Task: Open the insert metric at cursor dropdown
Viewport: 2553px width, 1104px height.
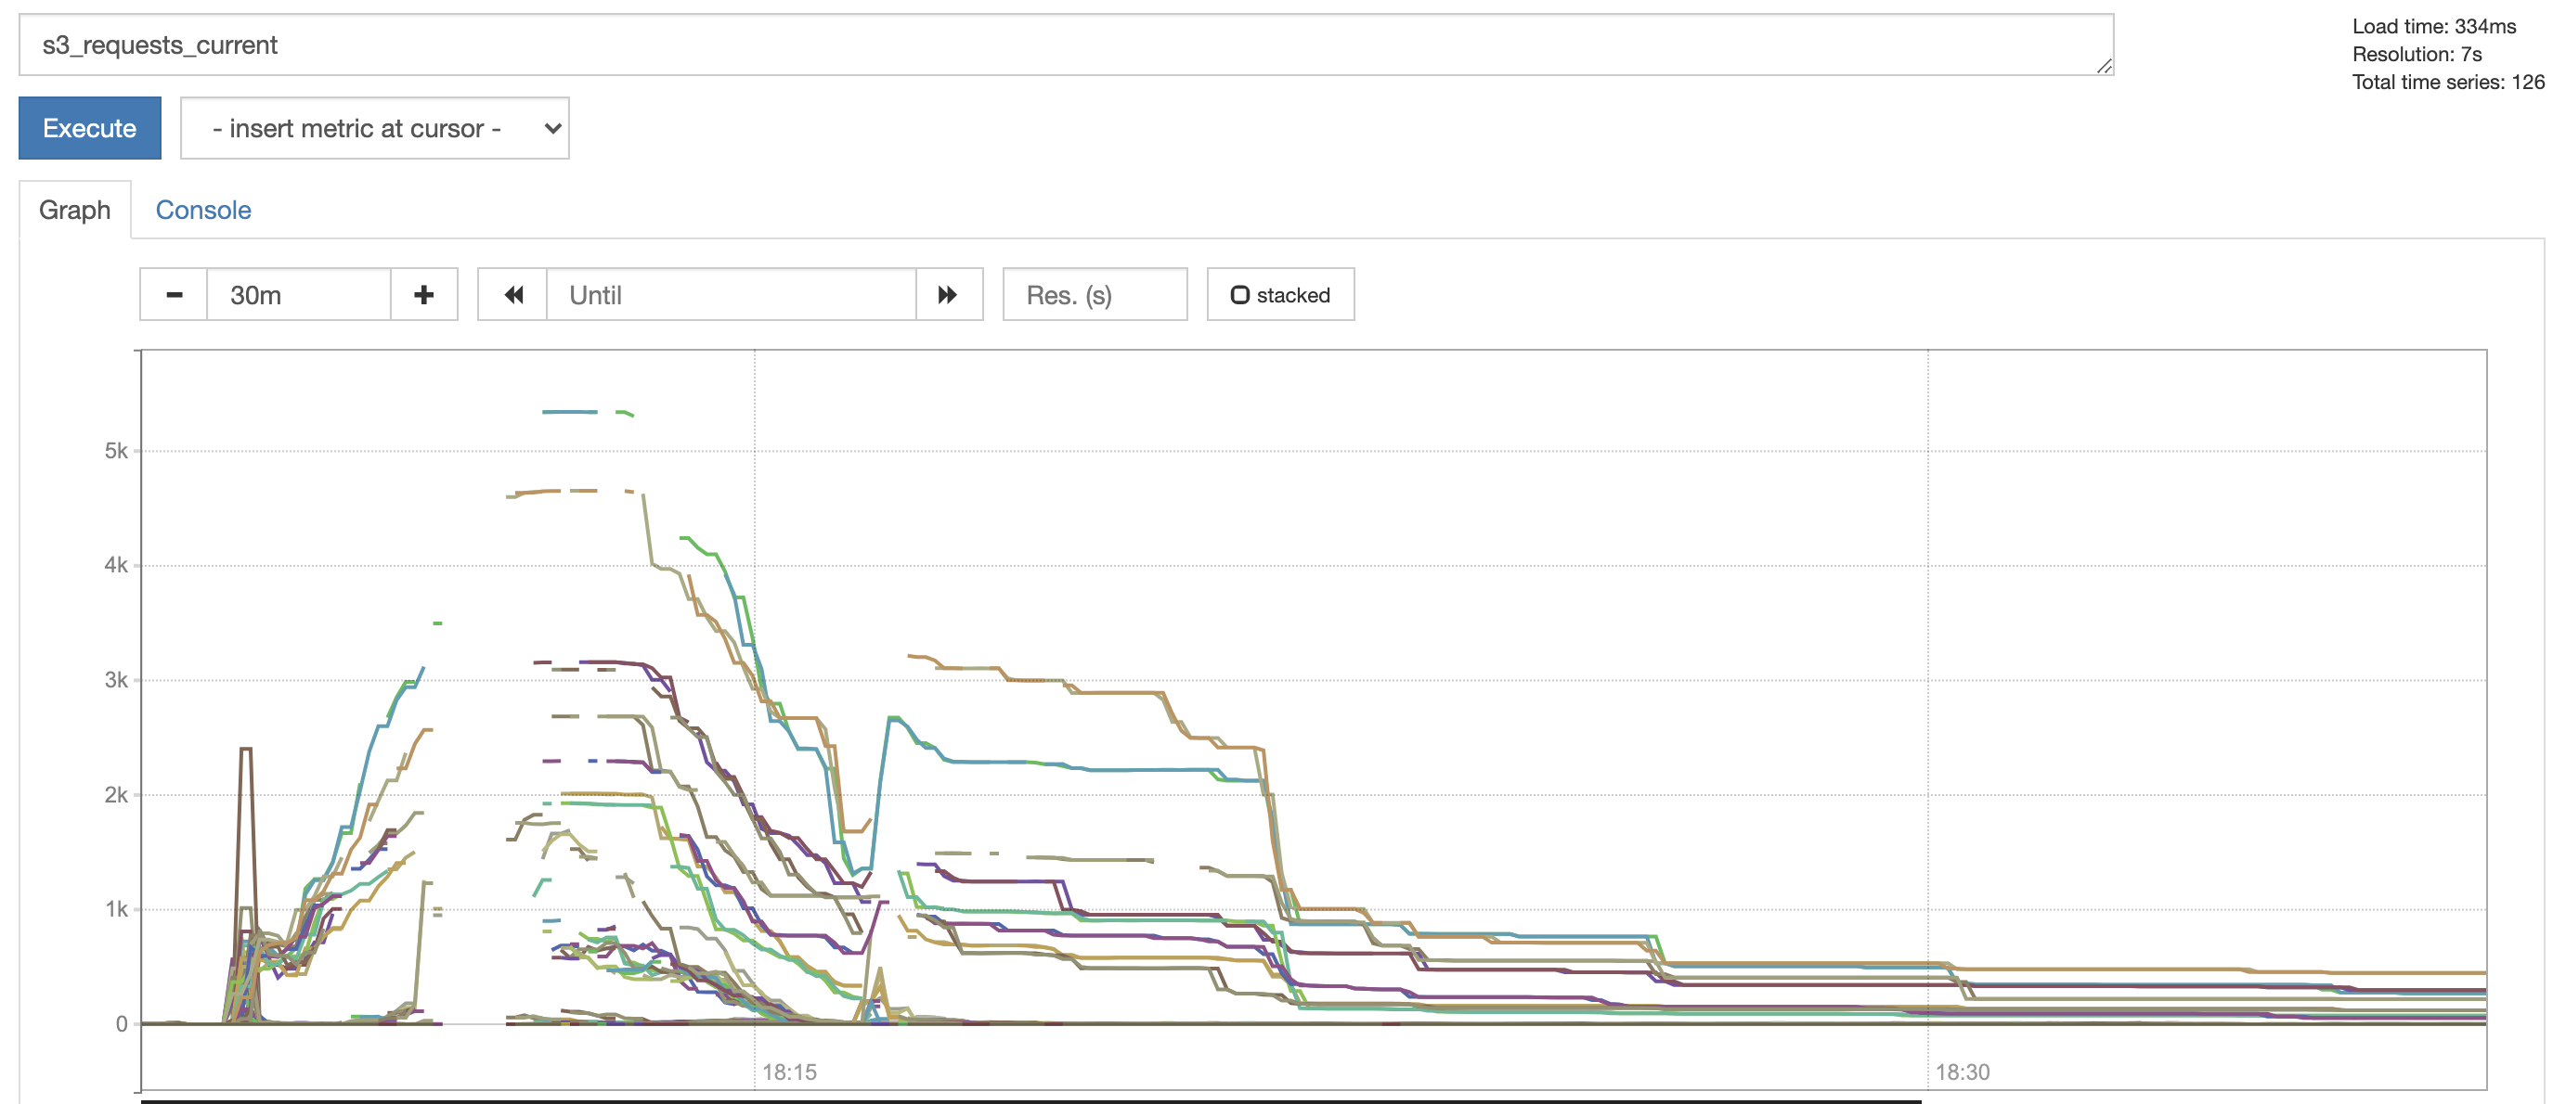Action: [375, 129]
